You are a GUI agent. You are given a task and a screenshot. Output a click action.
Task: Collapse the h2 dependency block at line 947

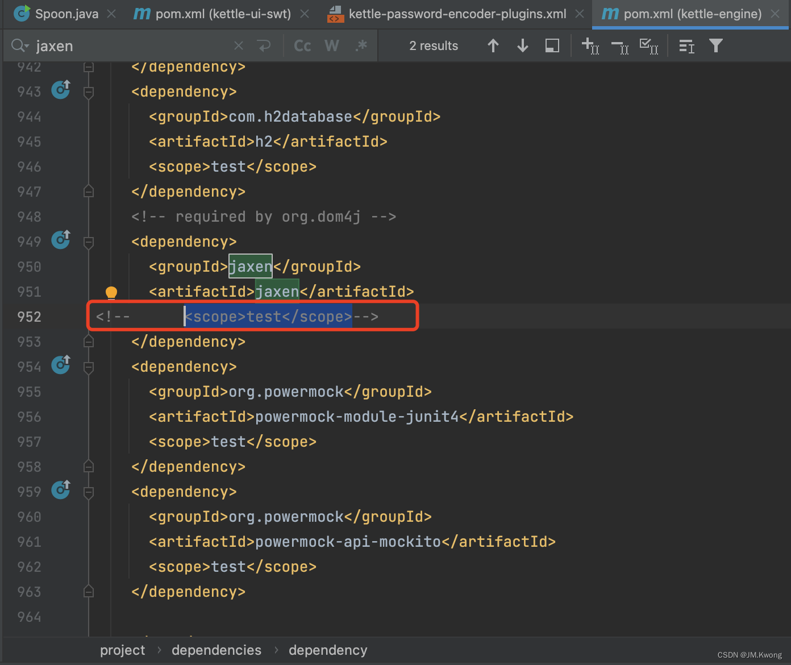88,191
